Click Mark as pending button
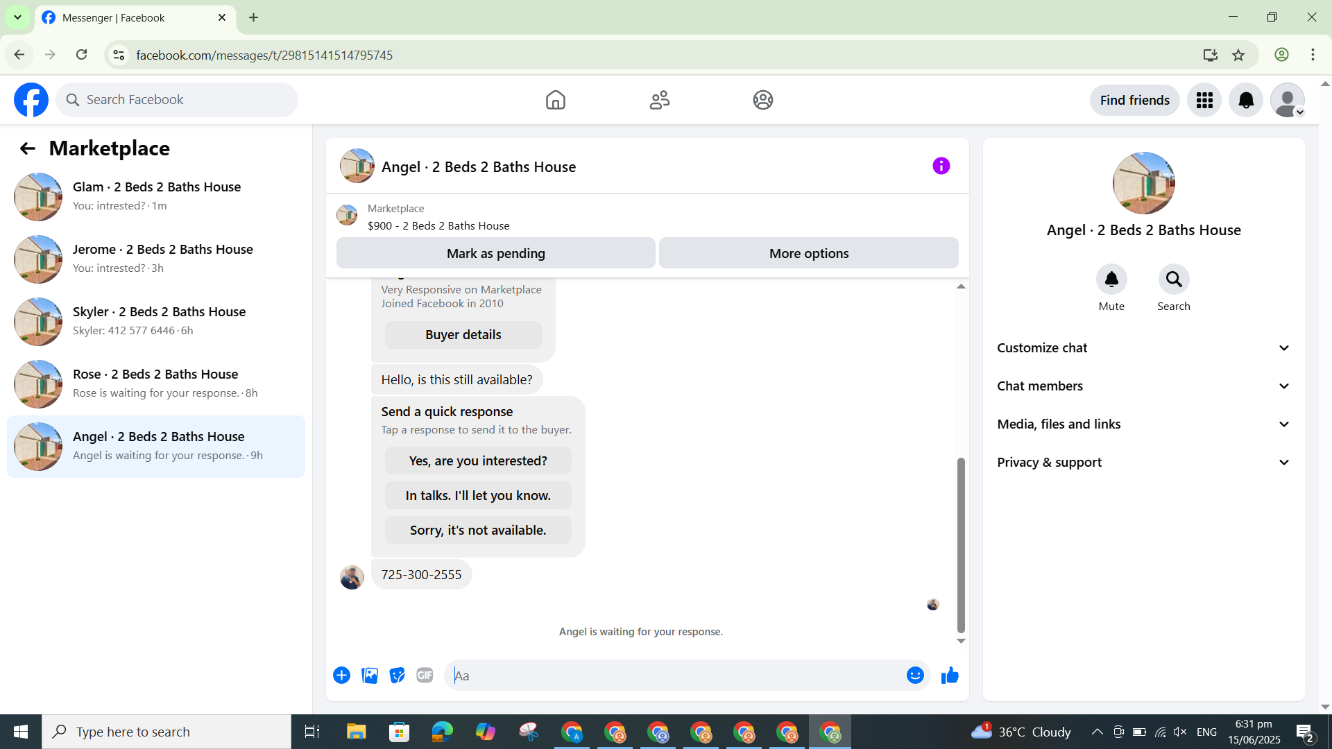1332x749 pixels. (x=495, y=253)
